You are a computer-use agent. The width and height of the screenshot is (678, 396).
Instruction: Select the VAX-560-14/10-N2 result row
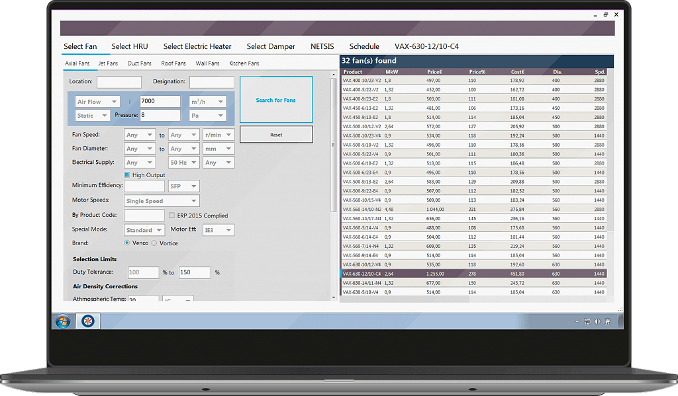tap(473, 209)
